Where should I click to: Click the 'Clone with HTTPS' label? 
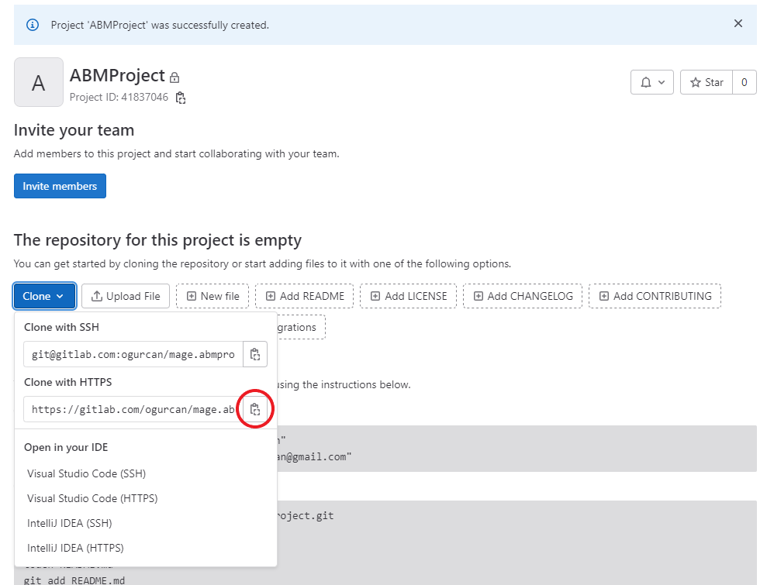(x=68, y=382)
